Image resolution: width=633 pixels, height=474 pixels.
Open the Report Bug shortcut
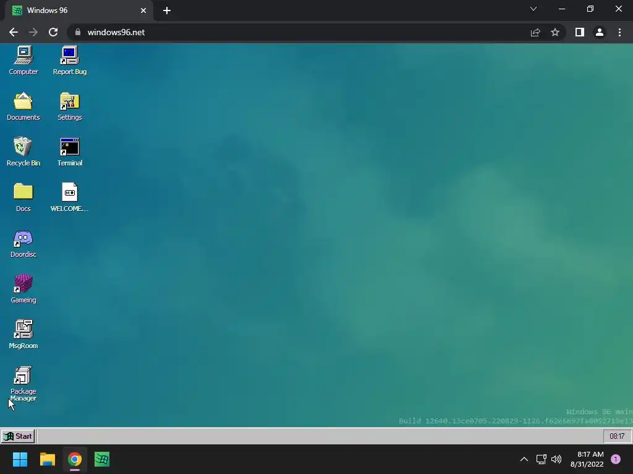[70, 60]
